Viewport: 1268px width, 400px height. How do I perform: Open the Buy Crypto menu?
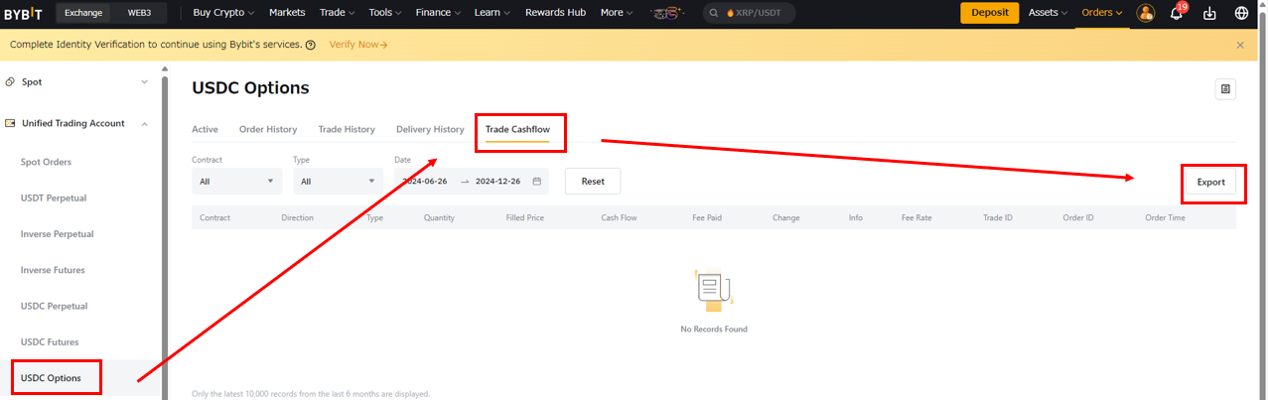pyautogui.click(x=223, y=13)
